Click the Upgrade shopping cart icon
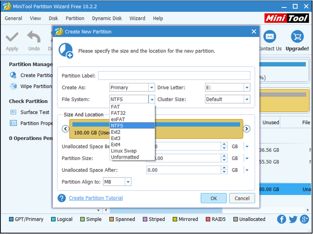Image resolution: width=313 pixels, height=234 pixels. [x=297, y=37]
